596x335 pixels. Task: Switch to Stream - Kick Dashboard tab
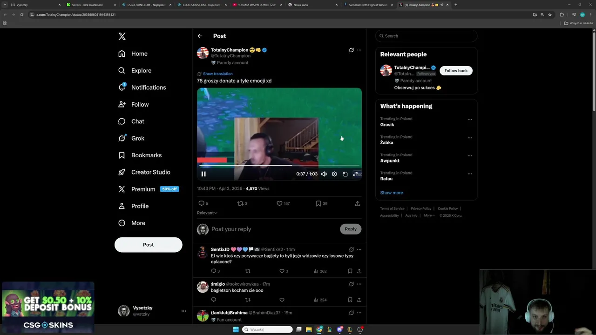tap(91, 5)
